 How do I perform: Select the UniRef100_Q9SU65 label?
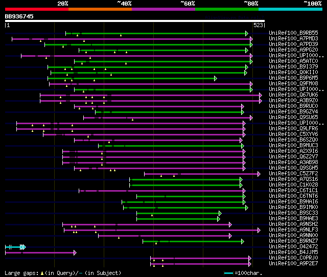coord(293,118)
